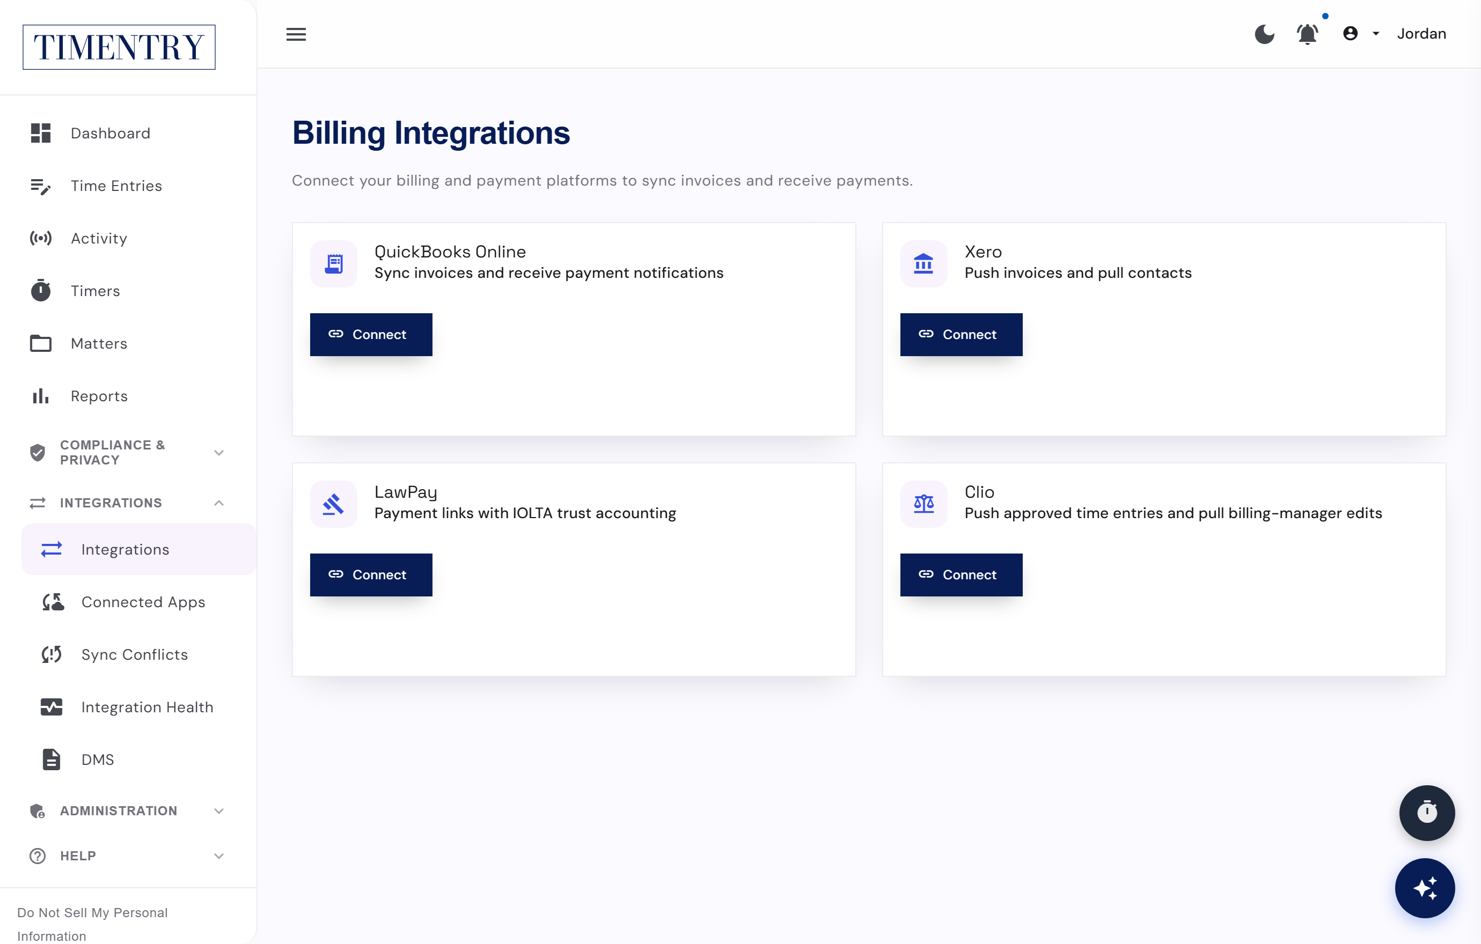Click the Clio card title
This screenshot has height=944, width=1481.
click(979, 492)
